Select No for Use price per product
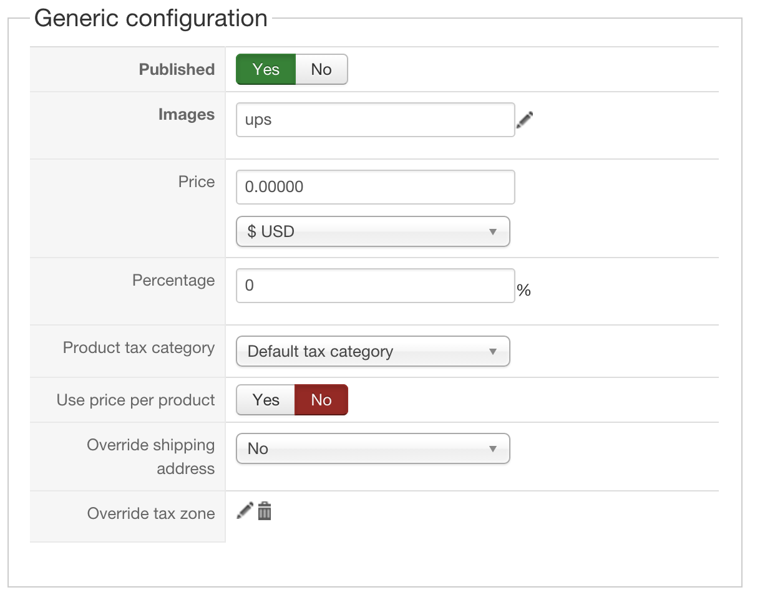Screen dimensions: 760x595 (321, 400)
